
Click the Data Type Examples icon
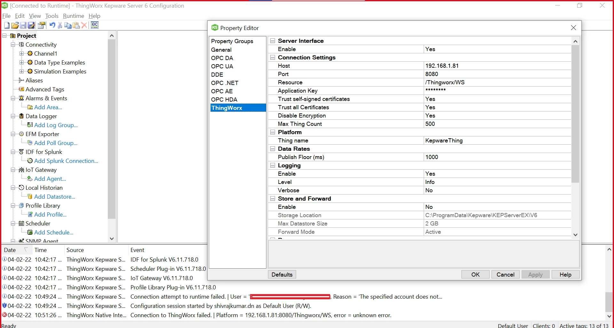[30, 62]
